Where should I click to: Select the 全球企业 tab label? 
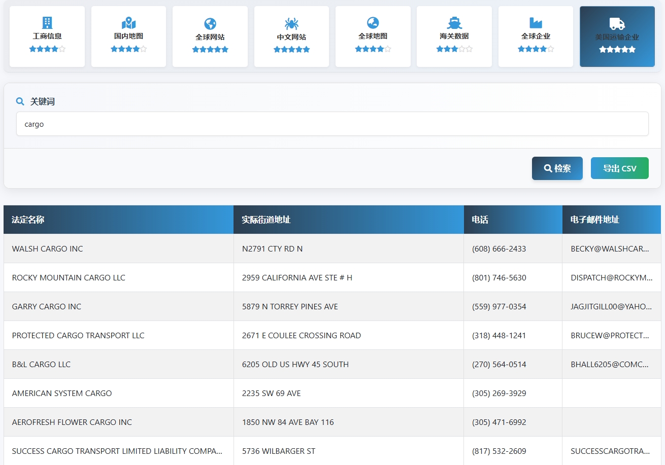click(536, 37)
